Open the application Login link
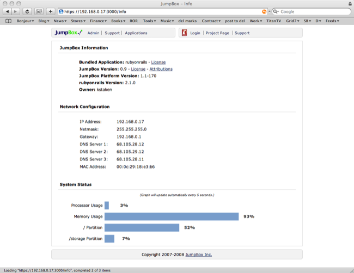This screenshot has width=354, height=273. pos(195,33)
